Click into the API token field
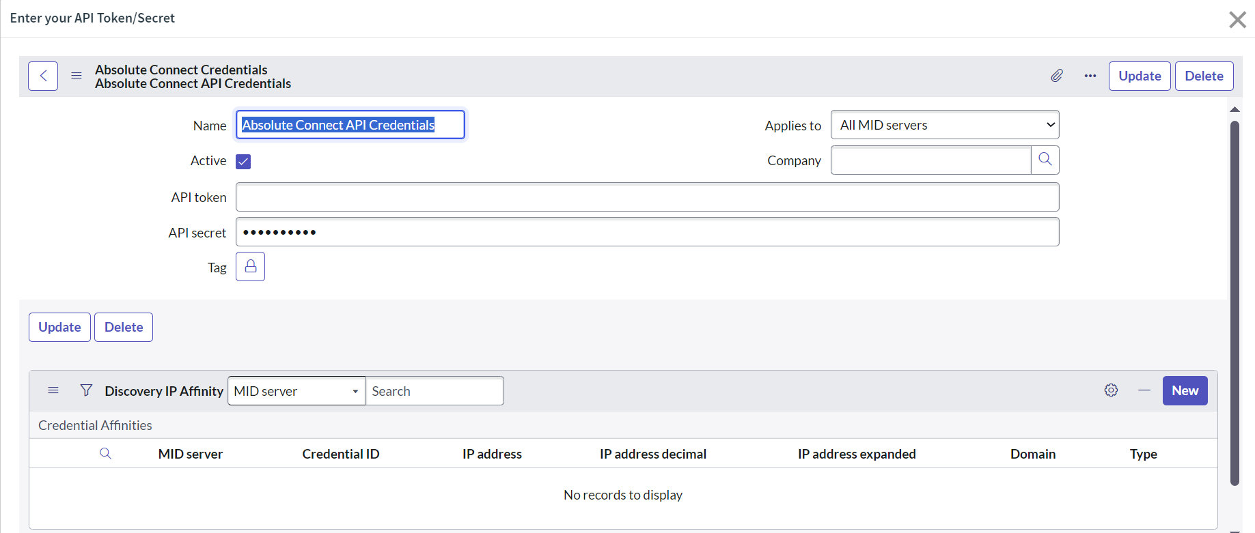This screenshot has width=1255, height=533. pos(647,197)
